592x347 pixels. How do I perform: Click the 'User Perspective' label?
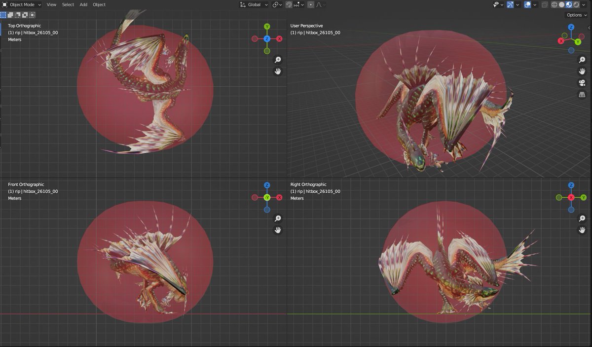pyautogui.click(x=306, y=26)
